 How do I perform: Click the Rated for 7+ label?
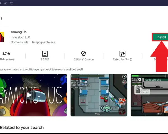pos(121,59)
